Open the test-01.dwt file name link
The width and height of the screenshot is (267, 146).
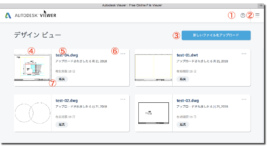(x=187, y=55)
